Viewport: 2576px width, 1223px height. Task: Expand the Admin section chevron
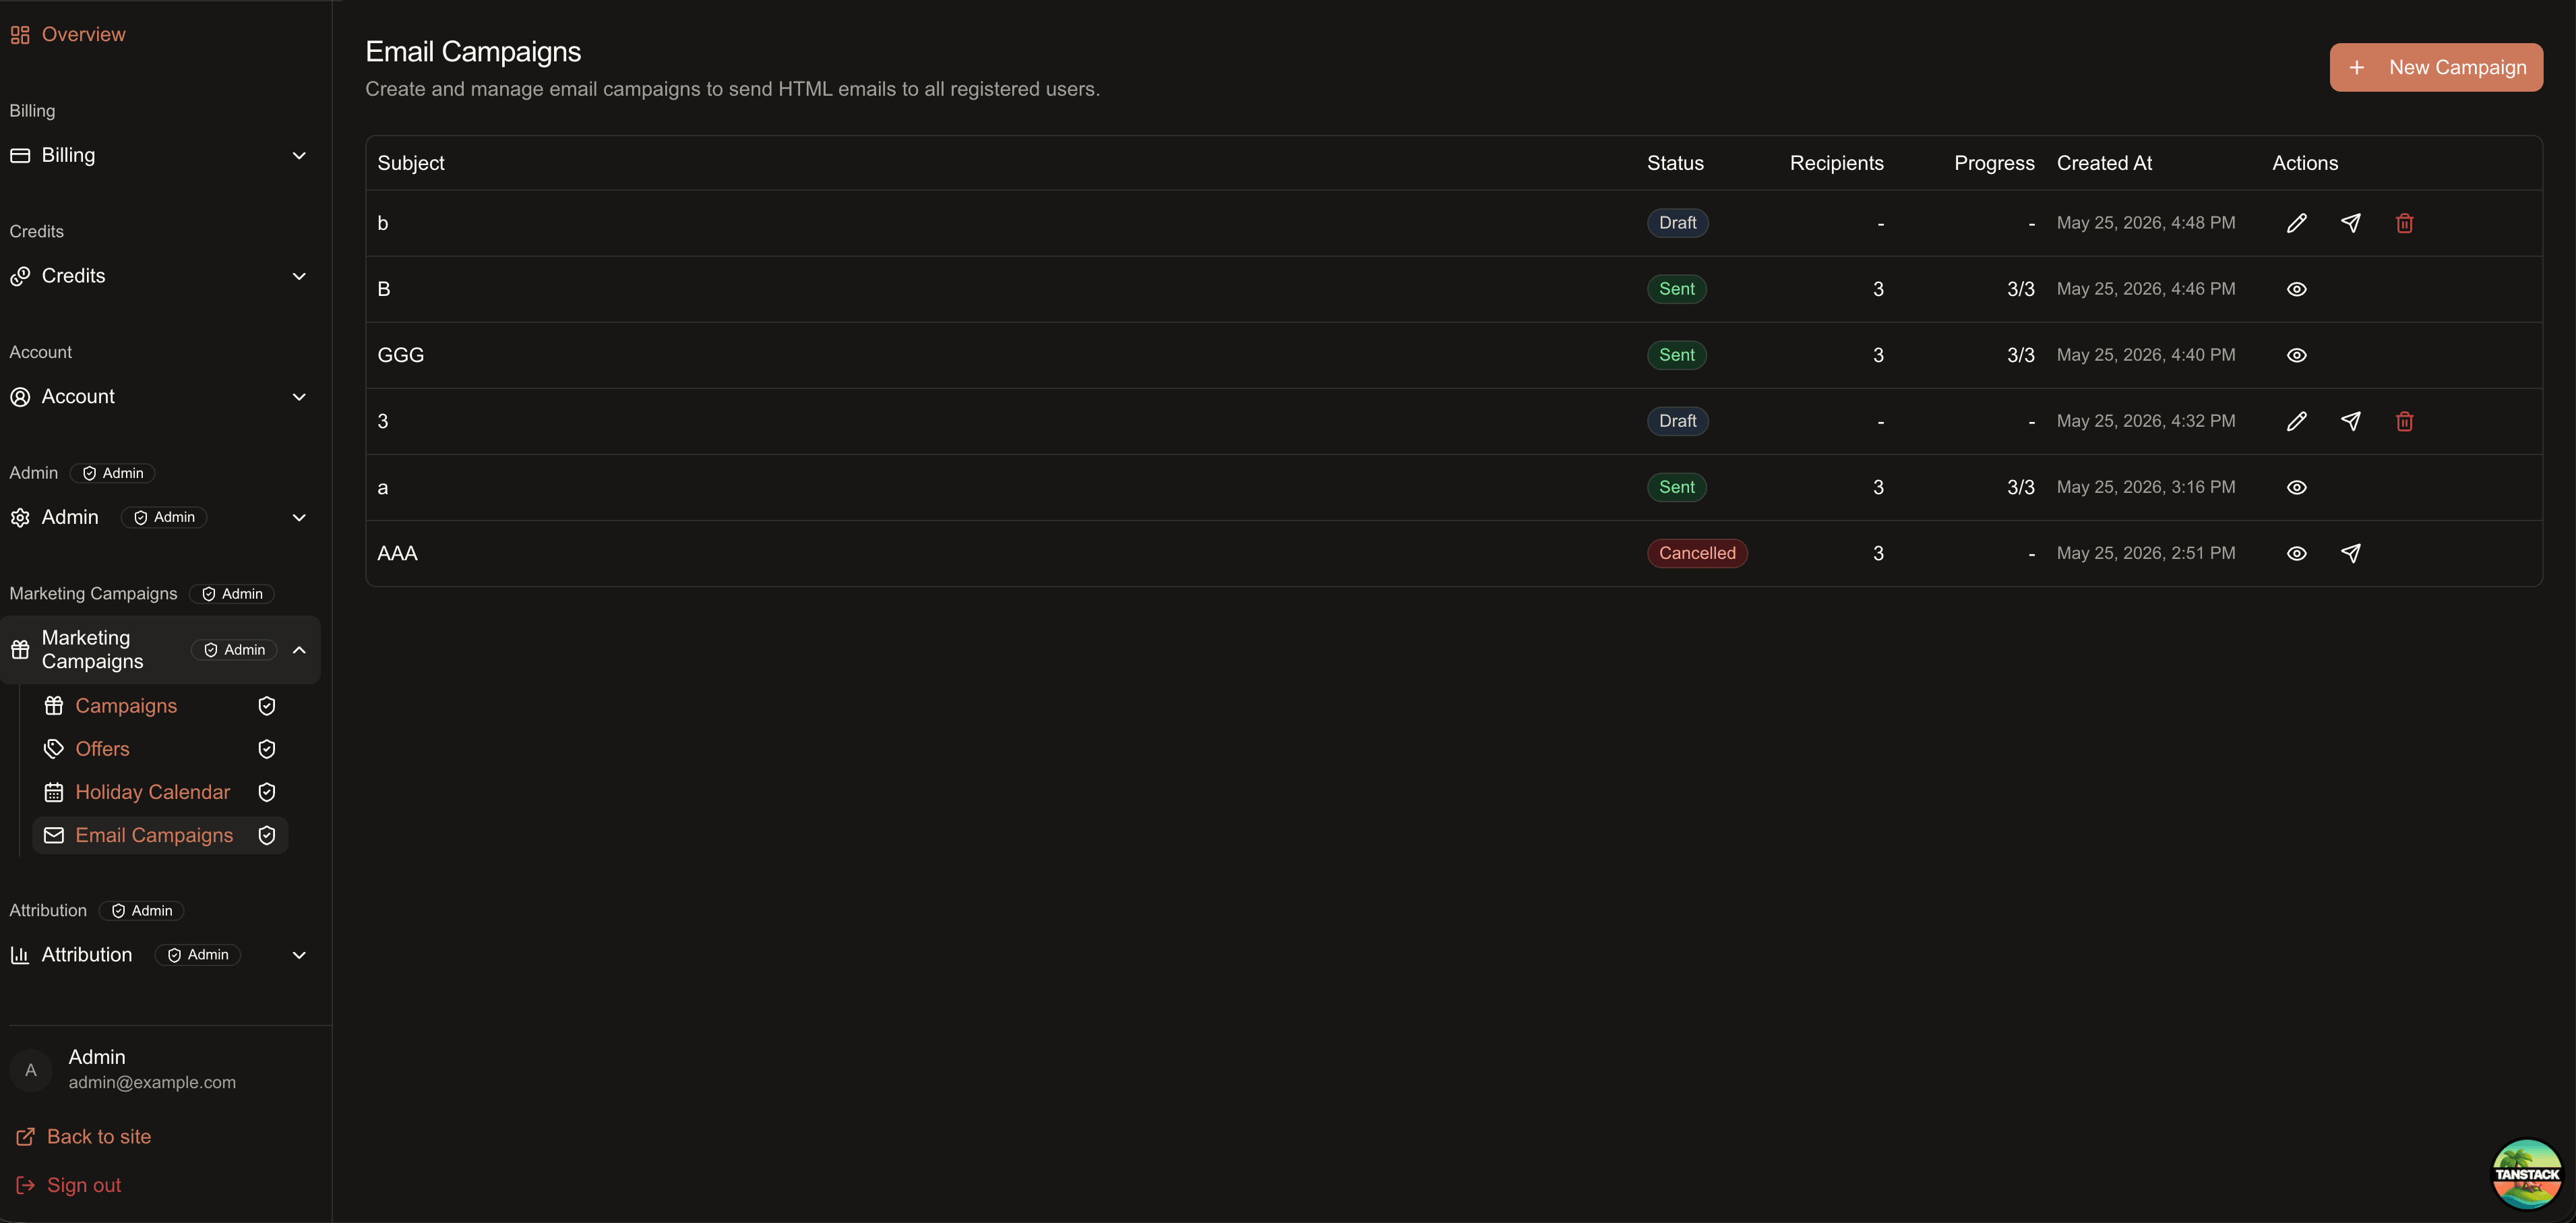point(299,518)
